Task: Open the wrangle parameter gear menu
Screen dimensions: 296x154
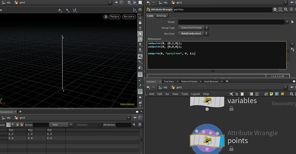Action: [275, 9]
